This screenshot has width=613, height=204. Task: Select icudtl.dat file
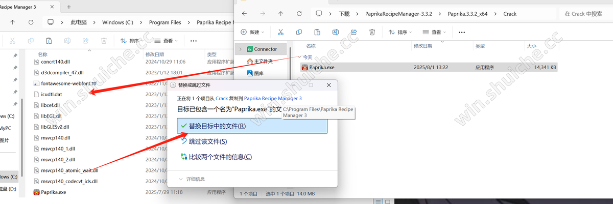point(51,94)
